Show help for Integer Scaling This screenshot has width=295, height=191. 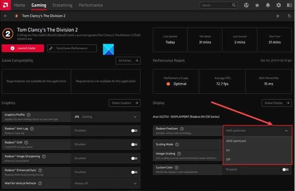pyautogui.click(x=179, y=154)
